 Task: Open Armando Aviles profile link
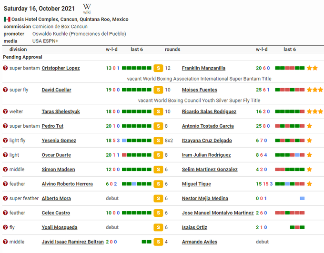point(200,242)
